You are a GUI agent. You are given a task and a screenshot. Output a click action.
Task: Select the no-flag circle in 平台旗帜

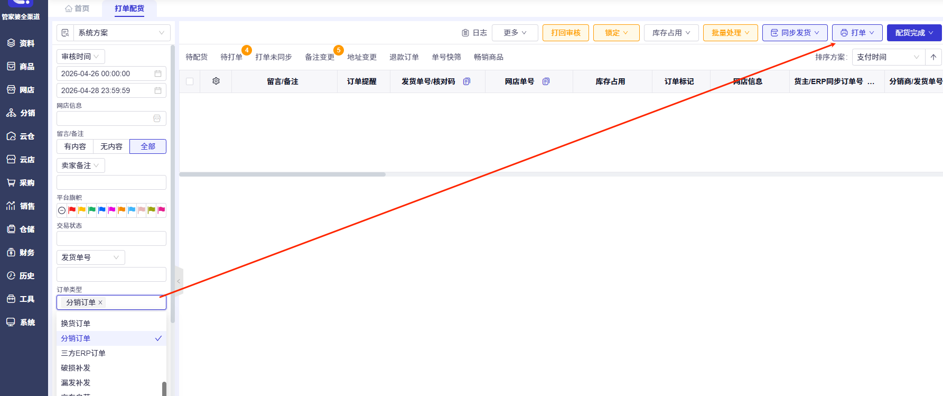62,210
